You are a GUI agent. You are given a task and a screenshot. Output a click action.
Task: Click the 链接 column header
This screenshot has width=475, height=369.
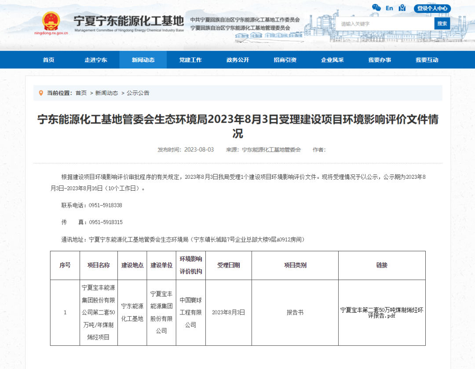[x=382, y=265]
